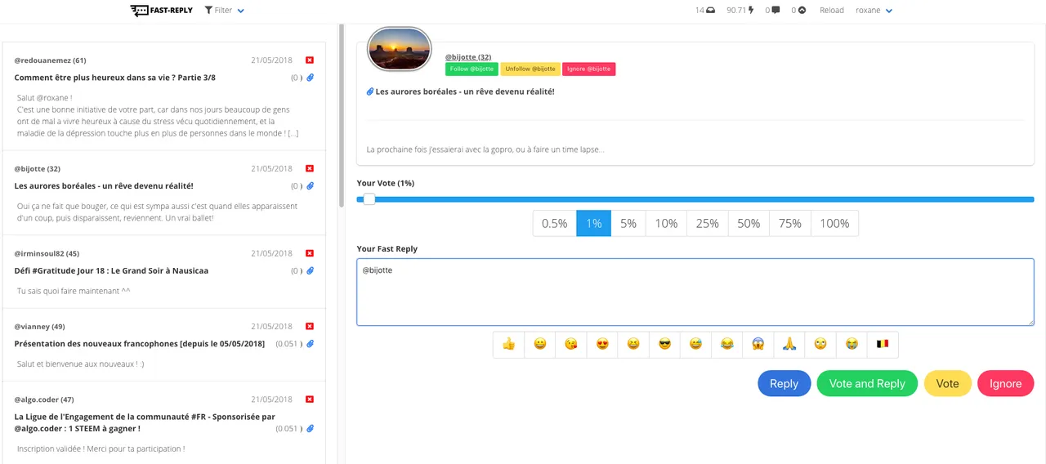The width and height of the screenshot is (1046, 464).
Task: Open link icon beside detail post title
Action: (370, 91)
